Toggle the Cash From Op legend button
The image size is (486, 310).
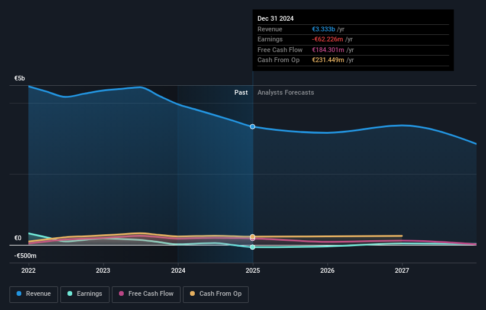(215, 294)
